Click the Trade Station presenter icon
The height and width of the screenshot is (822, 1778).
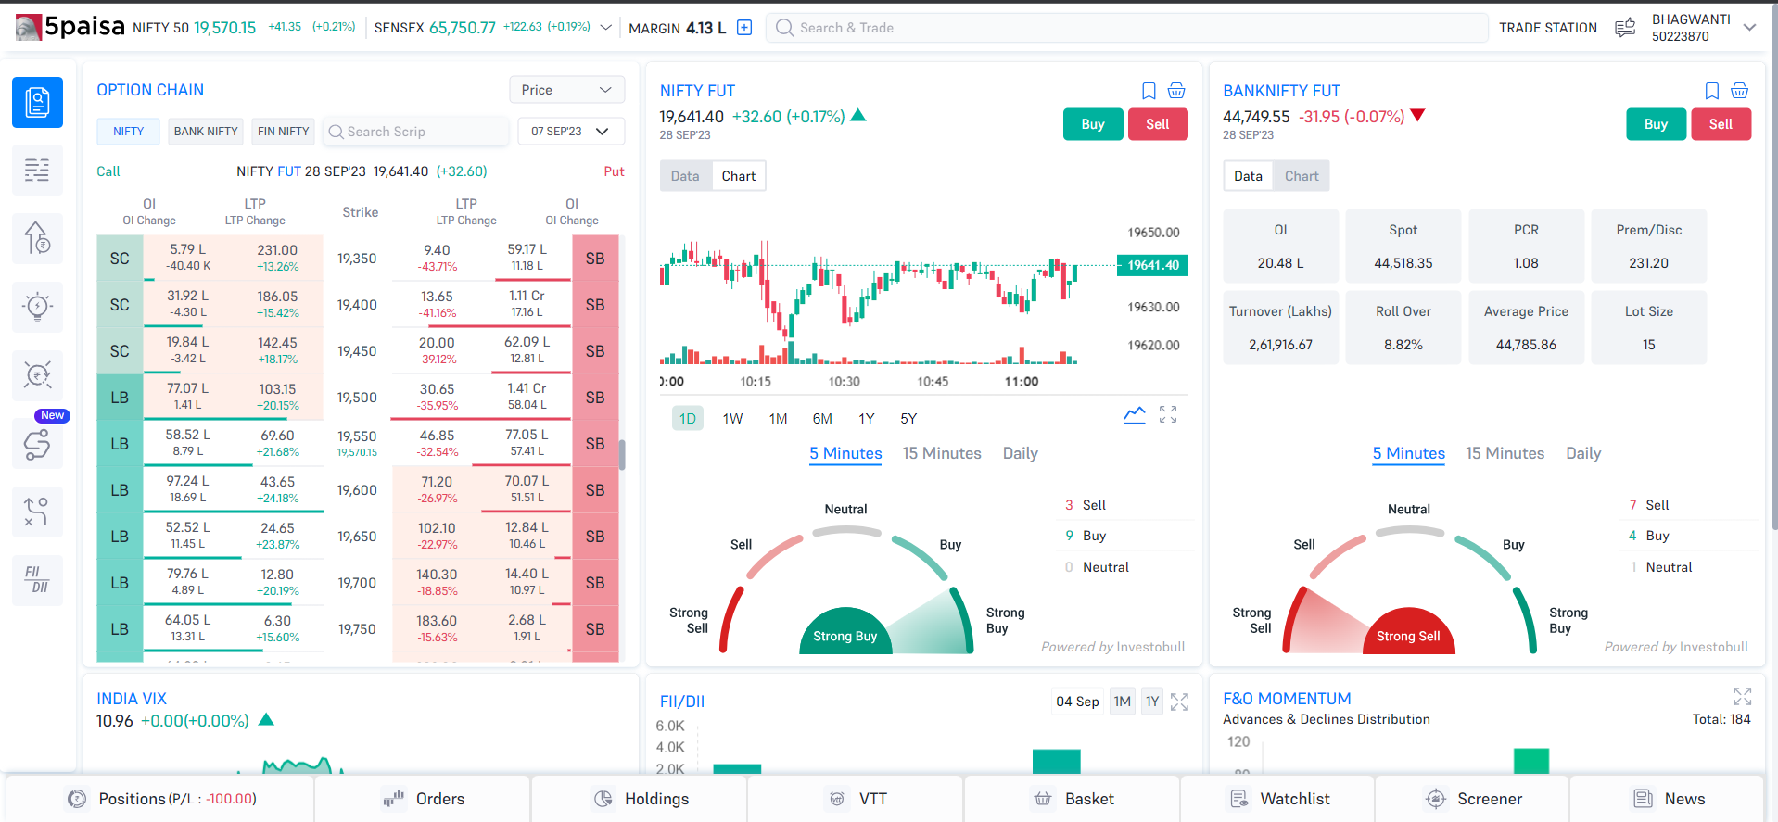[1625, 28]
